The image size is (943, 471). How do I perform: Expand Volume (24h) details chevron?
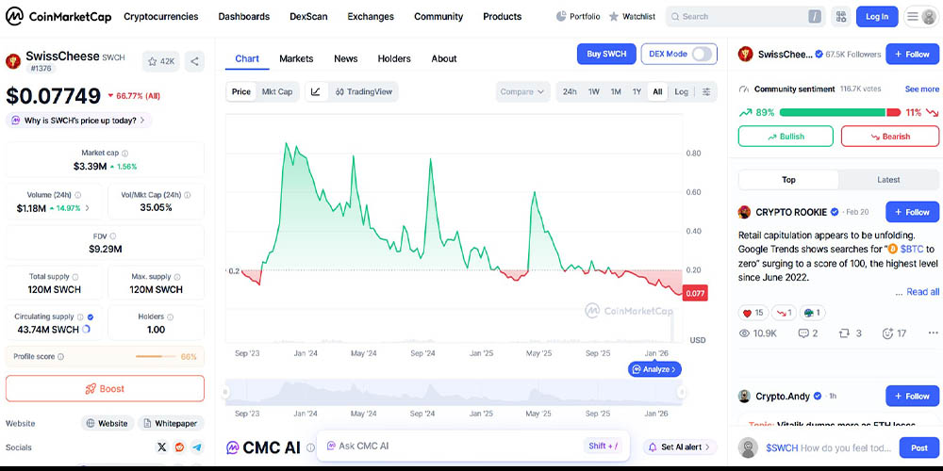point(87,208)
